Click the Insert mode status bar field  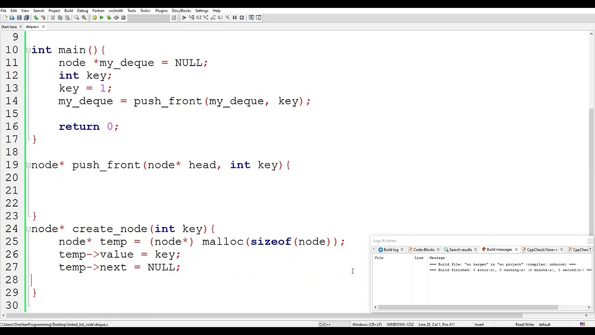tap(479, 324)
